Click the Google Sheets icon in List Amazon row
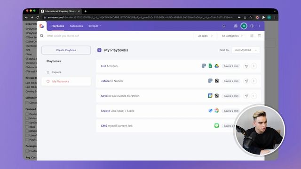301x169 pixels. 210,66
